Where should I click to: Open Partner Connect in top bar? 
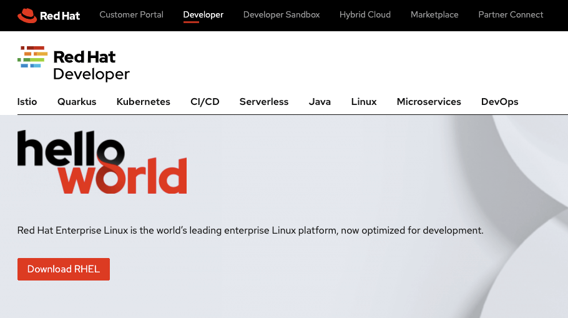[x=511, y=14]
